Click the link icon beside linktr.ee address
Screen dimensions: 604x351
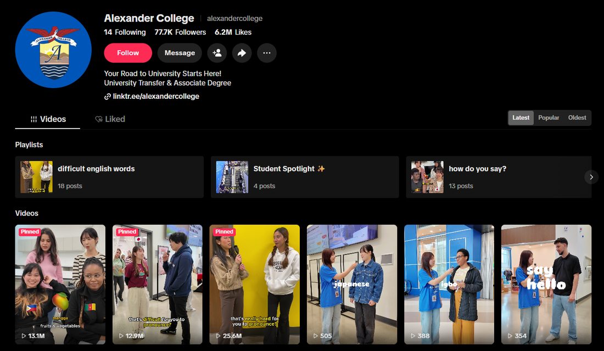click(x=108, y=97)
